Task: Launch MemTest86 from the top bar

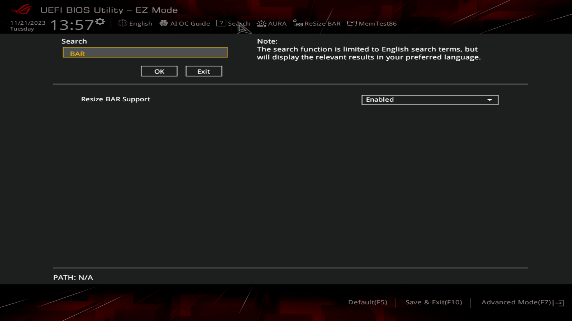Action: pyautogui.click(x=352, y=23)
